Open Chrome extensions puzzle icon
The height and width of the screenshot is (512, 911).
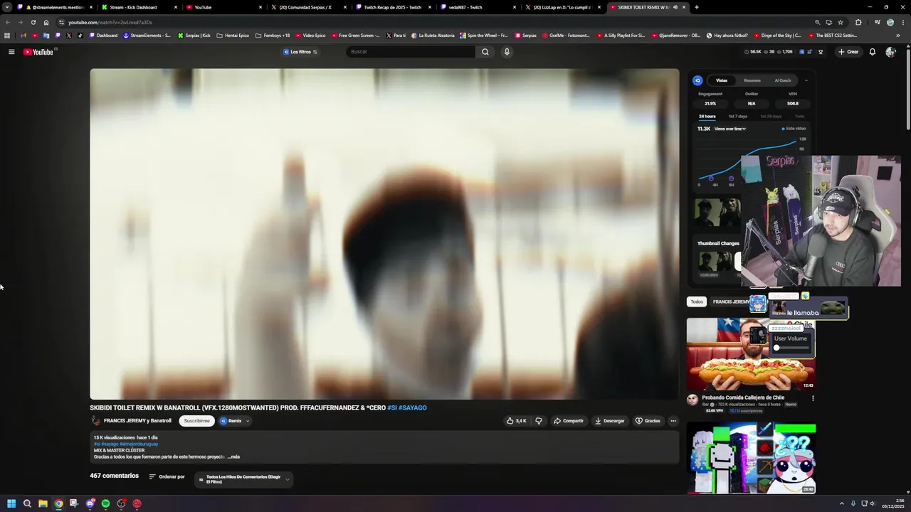[x=858, y=22]
